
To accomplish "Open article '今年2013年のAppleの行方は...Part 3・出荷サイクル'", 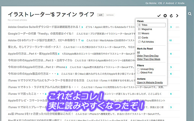I will pos(40,60).
